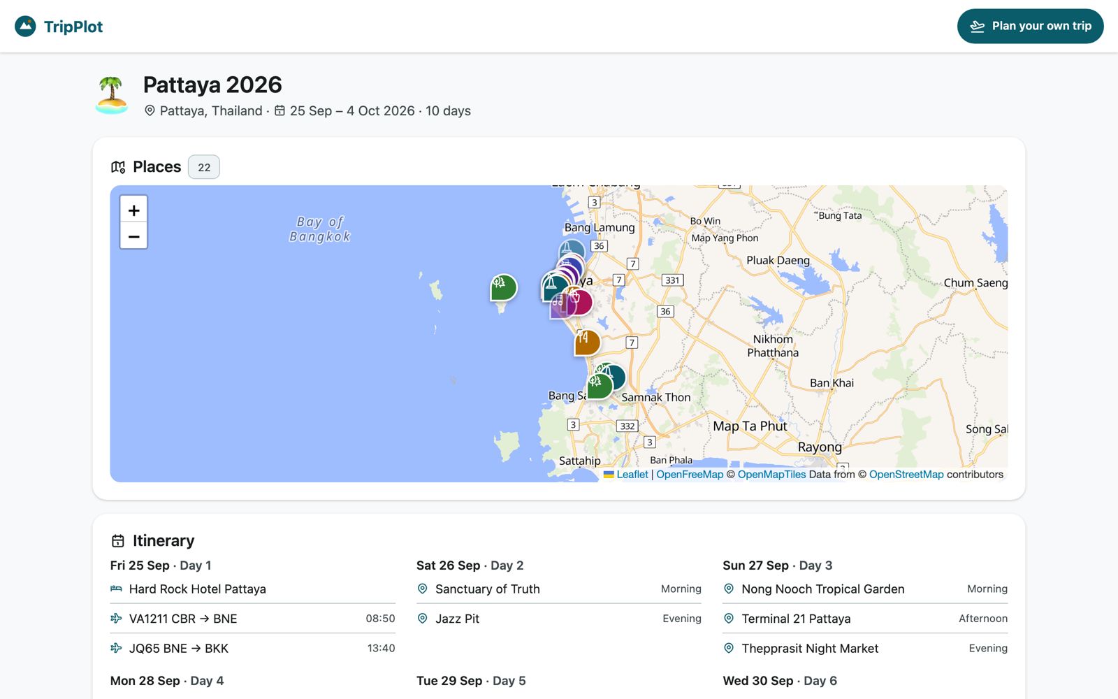Click the pin icon beside Thepprasit Night Market
Screen dimensions: 1118x699
click(729, 648)
